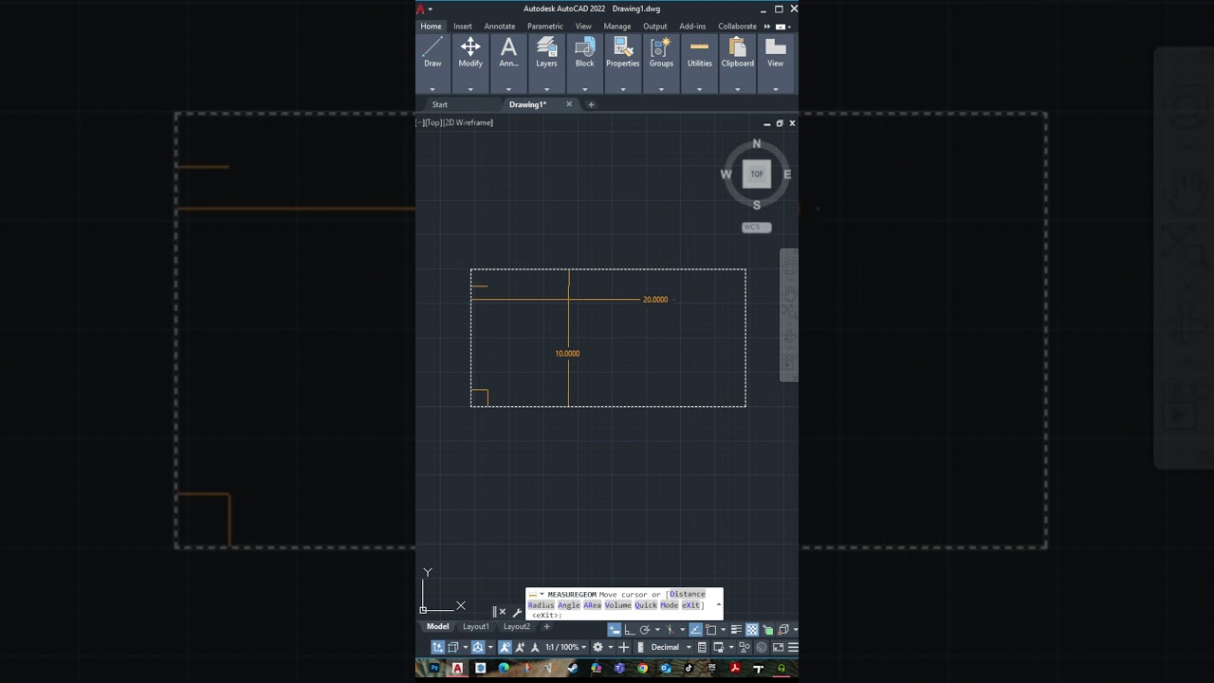Image resolution: width=1214 pixels, height=683 pixels.
Task: Toggle Polar Tracking in status bar
Action: point(645,630)
